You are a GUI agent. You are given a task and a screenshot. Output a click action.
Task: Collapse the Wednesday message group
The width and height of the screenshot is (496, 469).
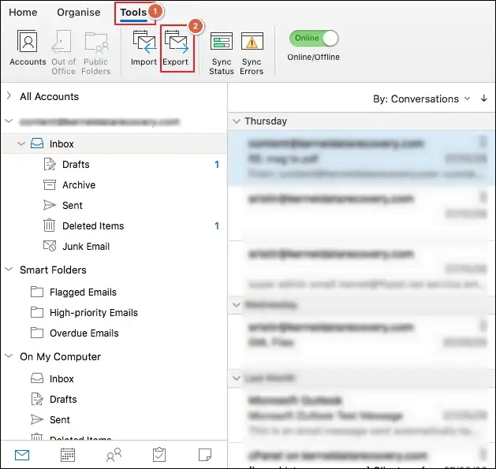pos(237,304)
